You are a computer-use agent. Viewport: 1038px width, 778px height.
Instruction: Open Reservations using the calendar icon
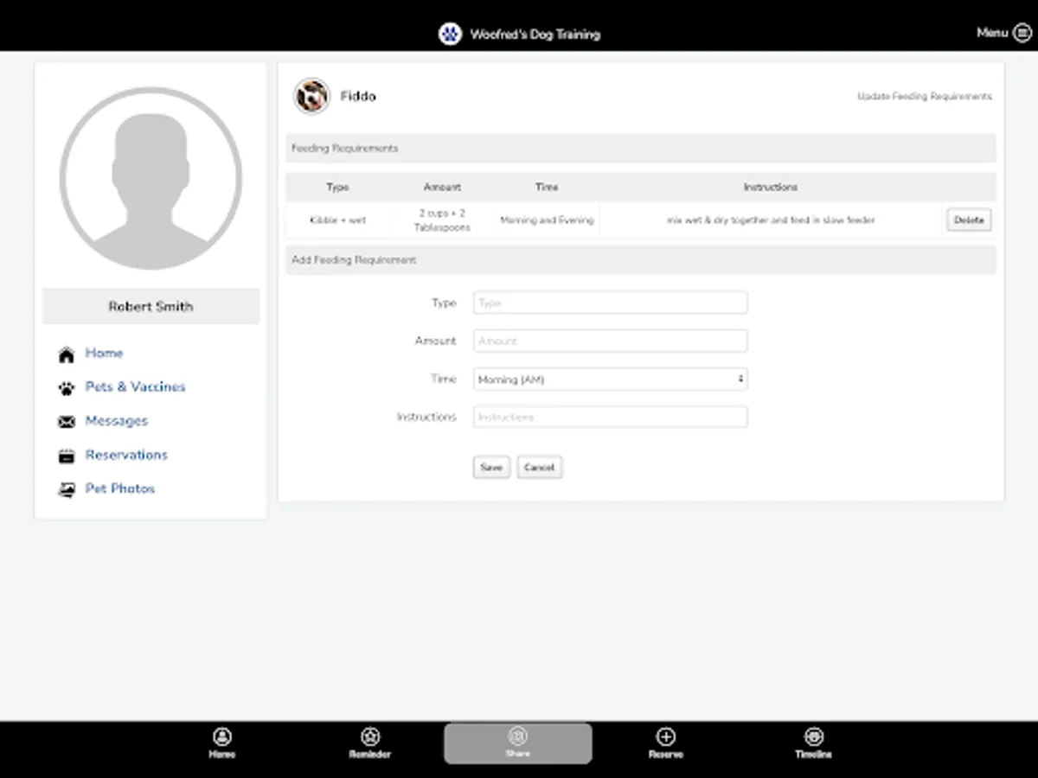tap(66, 455)
